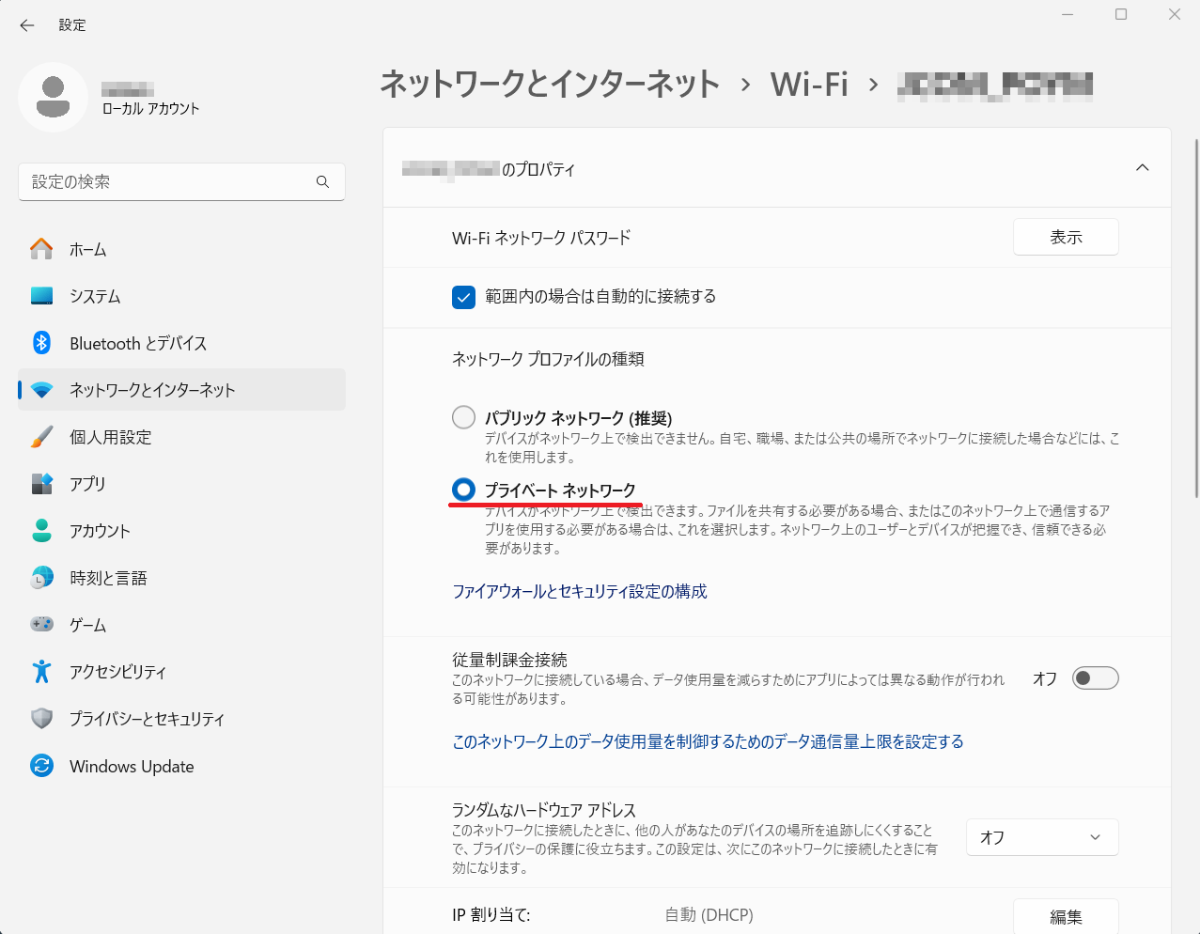Click the Bluetooth icon in sidebar
This screenshot has width=1200, height=934.
(x=41, y=343)
